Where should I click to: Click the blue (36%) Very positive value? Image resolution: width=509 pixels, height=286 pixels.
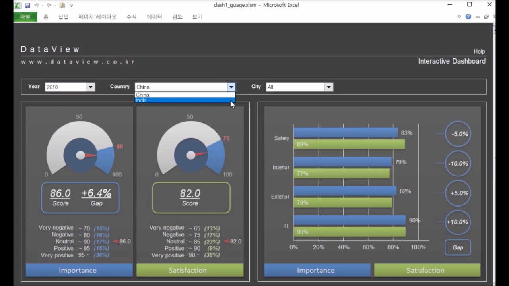(101, 255)
